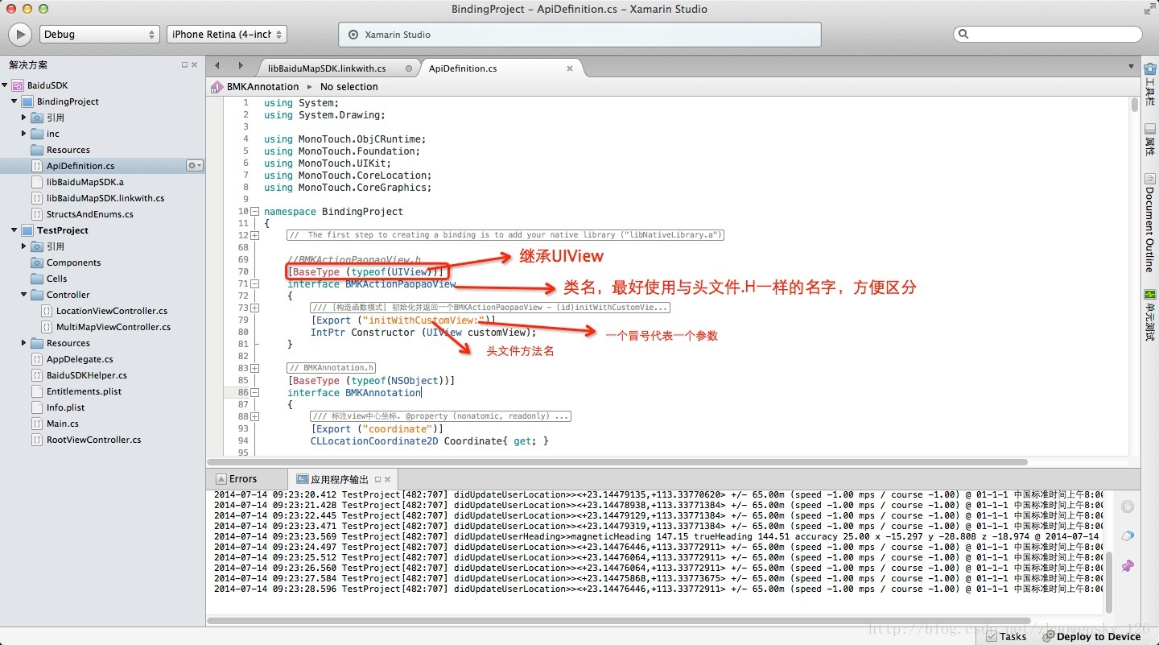Screen dimensions: 1159x645
Task: Select Resources folder under BindingProject
Action: tap(68, 150)
